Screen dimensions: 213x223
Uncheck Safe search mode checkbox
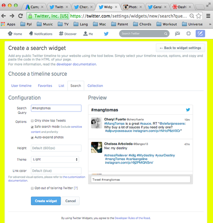32,127
